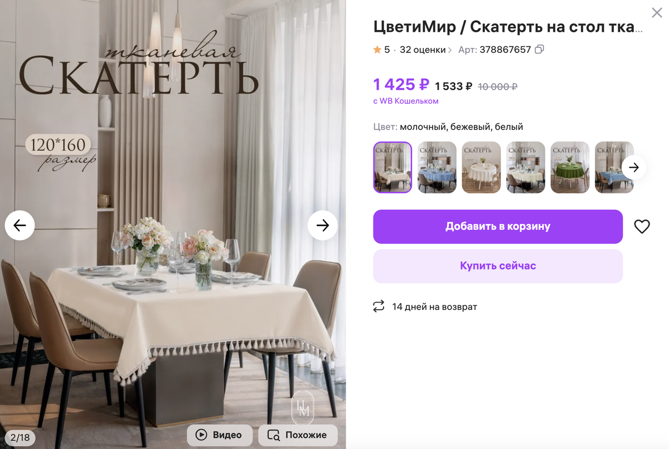The height and width of the screenshot is (449, 669).
Task: Open product title ЦветиМир Скатерть на стол
Action: (x=508, y=27)
